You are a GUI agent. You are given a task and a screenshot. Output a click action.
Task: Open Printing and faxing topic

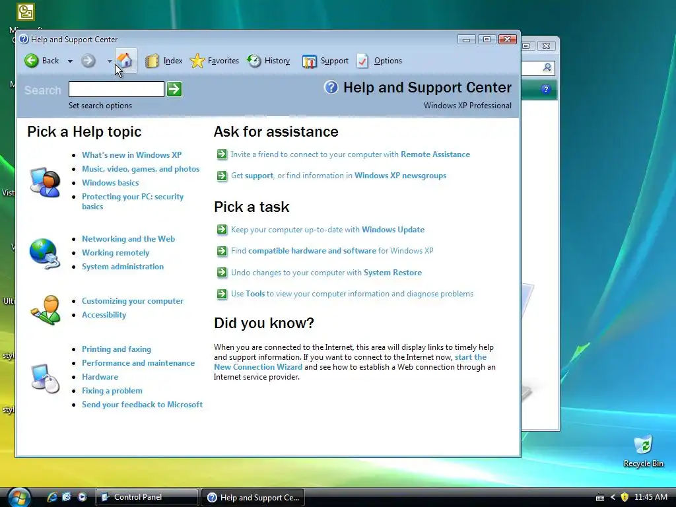(x=116, y=349)
